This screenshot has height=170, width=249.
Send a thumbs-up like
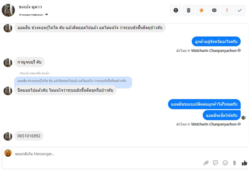click(x=244, y=163)
